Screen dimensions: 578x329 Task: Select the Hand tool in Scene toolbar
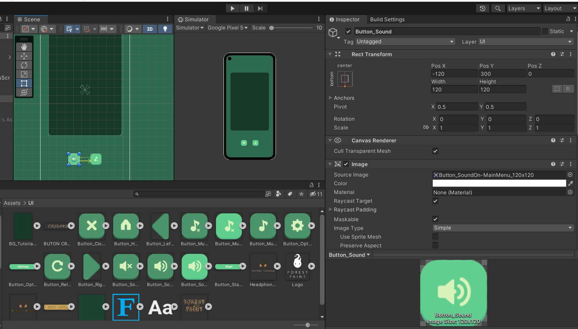coord(24,47)
